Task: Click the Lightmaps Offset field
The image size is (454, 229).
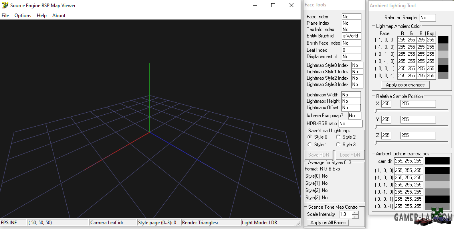Action: pyautogui.click(x=351, y=108)
